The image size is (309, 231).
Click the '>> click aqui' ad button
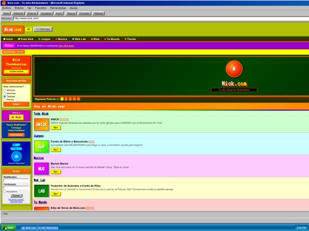click(x=43, y=29)
